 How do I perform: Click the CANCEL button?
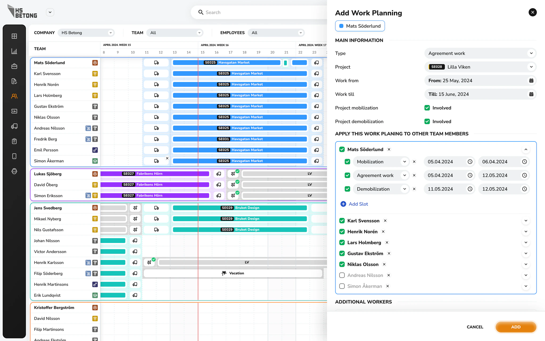click(x=475, y=327)
